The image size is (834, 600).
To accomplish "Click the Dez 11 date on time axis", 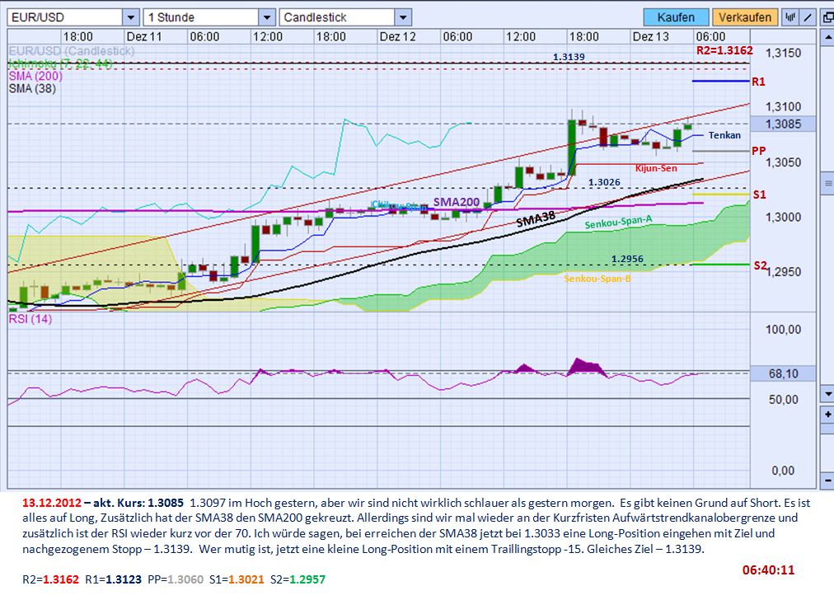I will tap(144, 37).
